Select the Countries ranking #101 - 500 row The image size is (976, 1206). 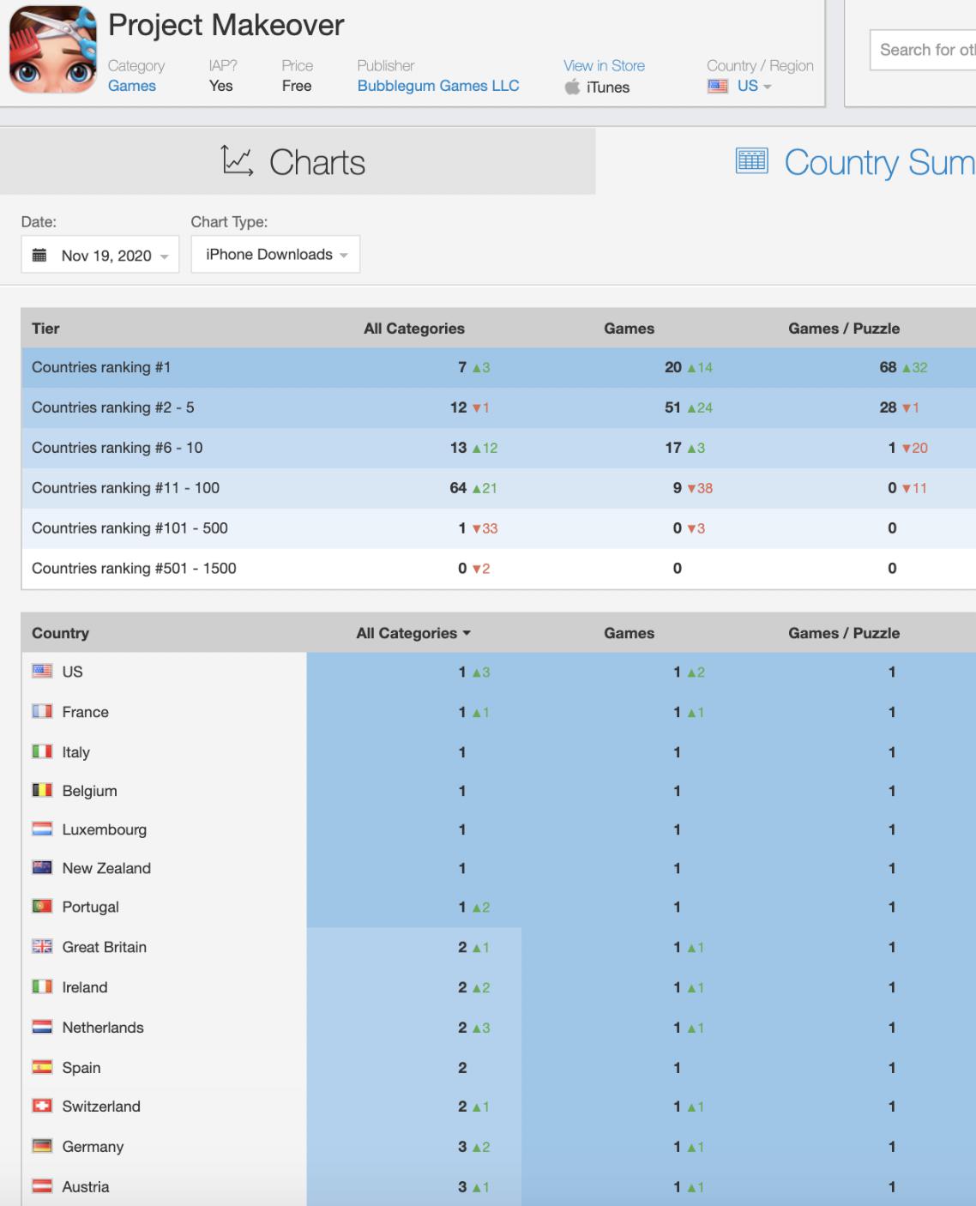498,528
